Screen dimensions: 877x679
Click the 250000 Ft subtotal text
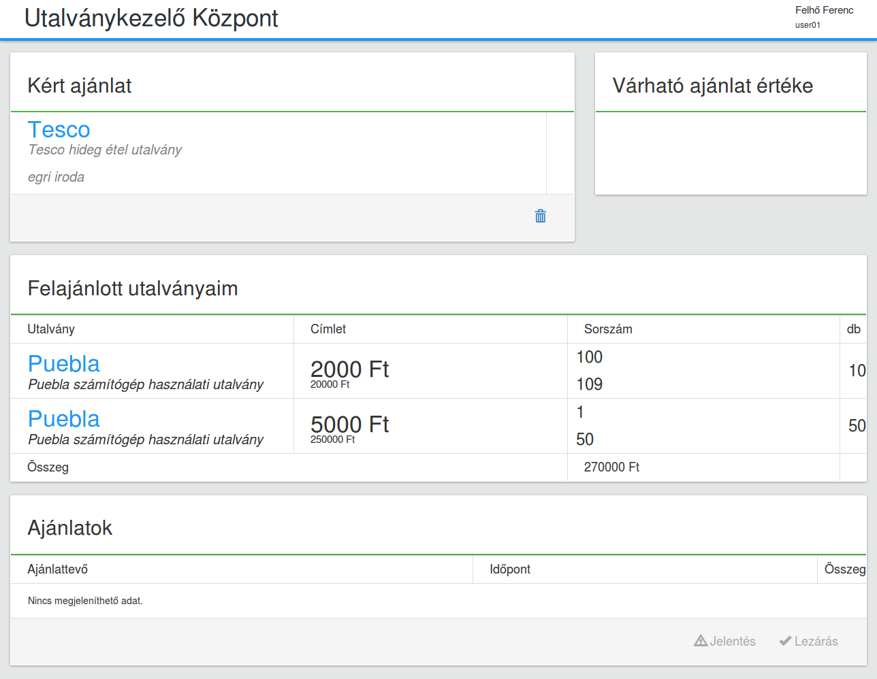pyautogui.click(x=332, y=440)
